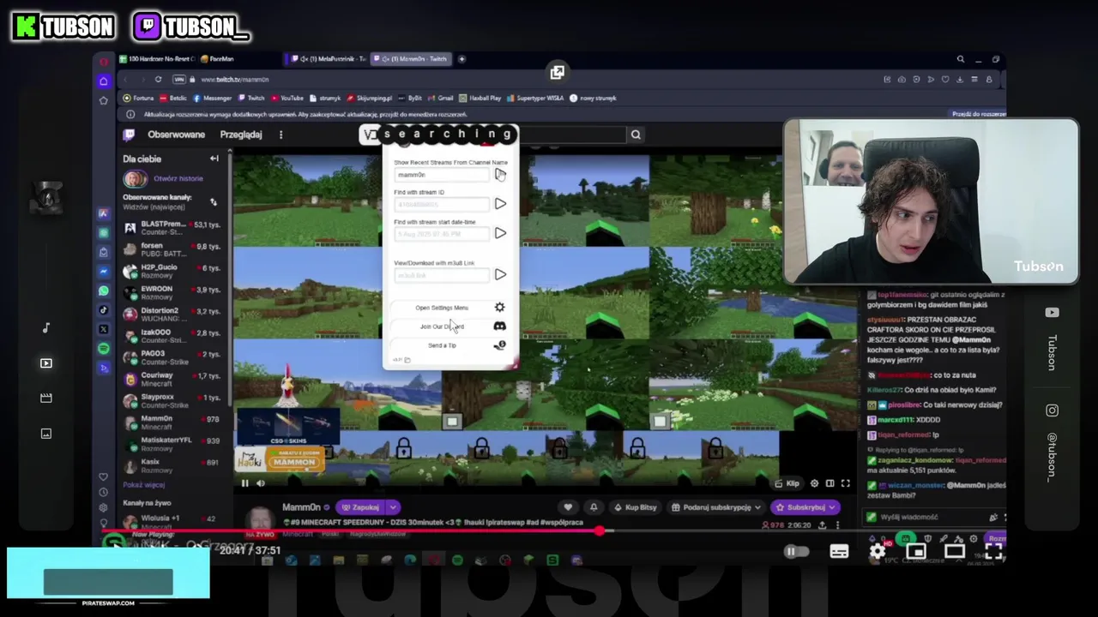The width and height of the screenshot is (1098, 617).
Task: Click Przejdź do rozszerzeń button
Action: 978,114
